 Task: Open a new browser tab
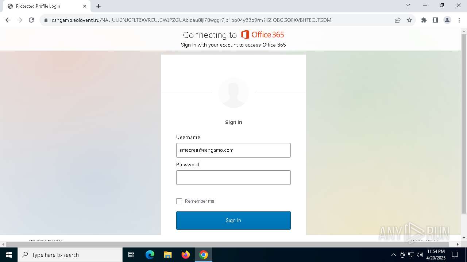point(99,6)
